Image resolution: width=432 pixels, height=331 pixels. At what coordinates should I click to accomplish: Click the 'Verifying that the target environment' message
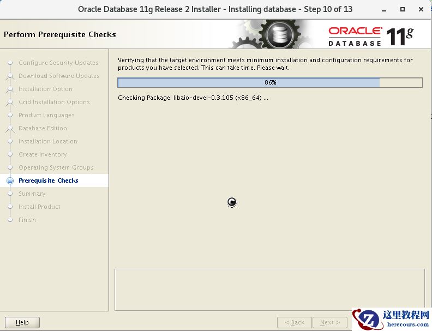(x=265, y=64)
